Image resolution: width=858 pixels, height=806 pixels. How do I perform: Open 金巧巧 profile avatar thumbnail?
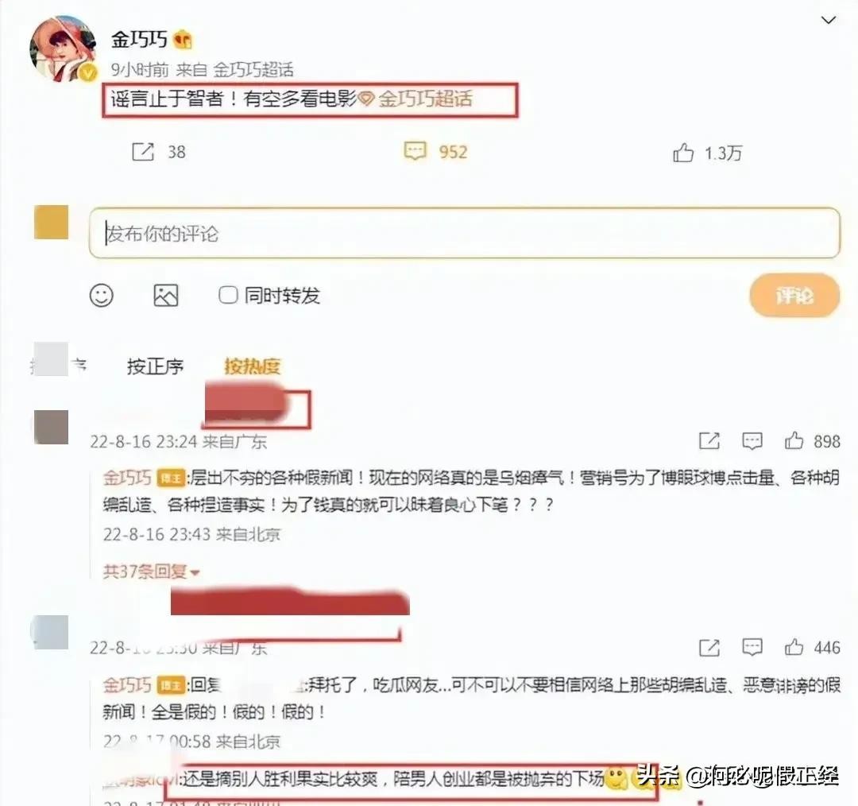point(64,48)
